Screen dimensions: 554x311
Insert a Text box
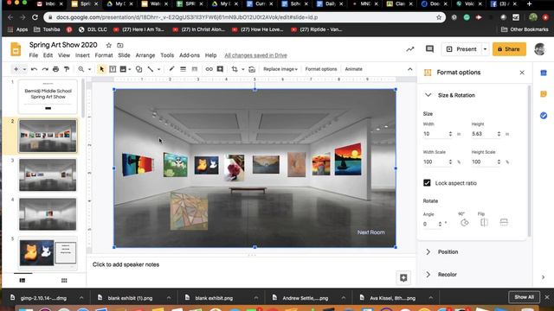point(113,69)
